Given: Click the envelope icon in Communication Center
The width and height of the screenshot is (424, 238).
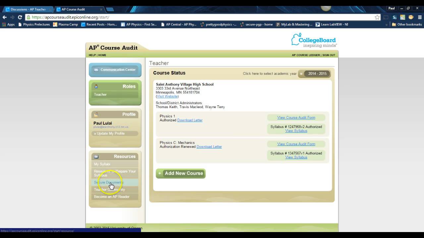Looking at the screenshot, I should (x=96, y=70).
